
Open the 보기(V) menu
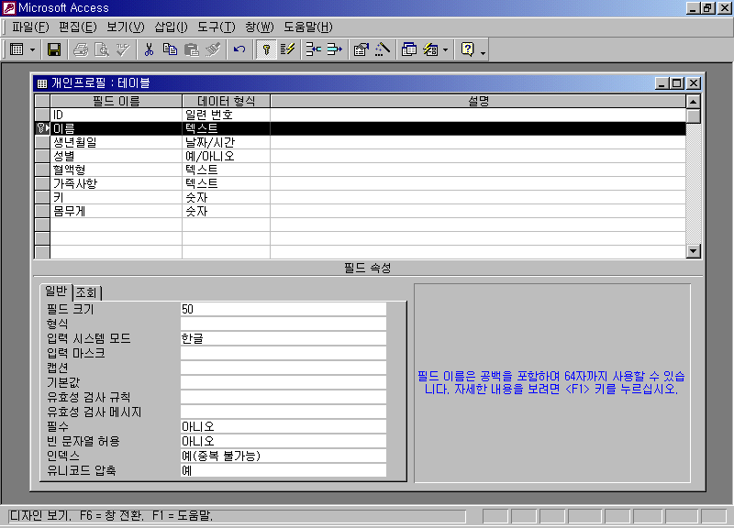click(x=126, y=27)
